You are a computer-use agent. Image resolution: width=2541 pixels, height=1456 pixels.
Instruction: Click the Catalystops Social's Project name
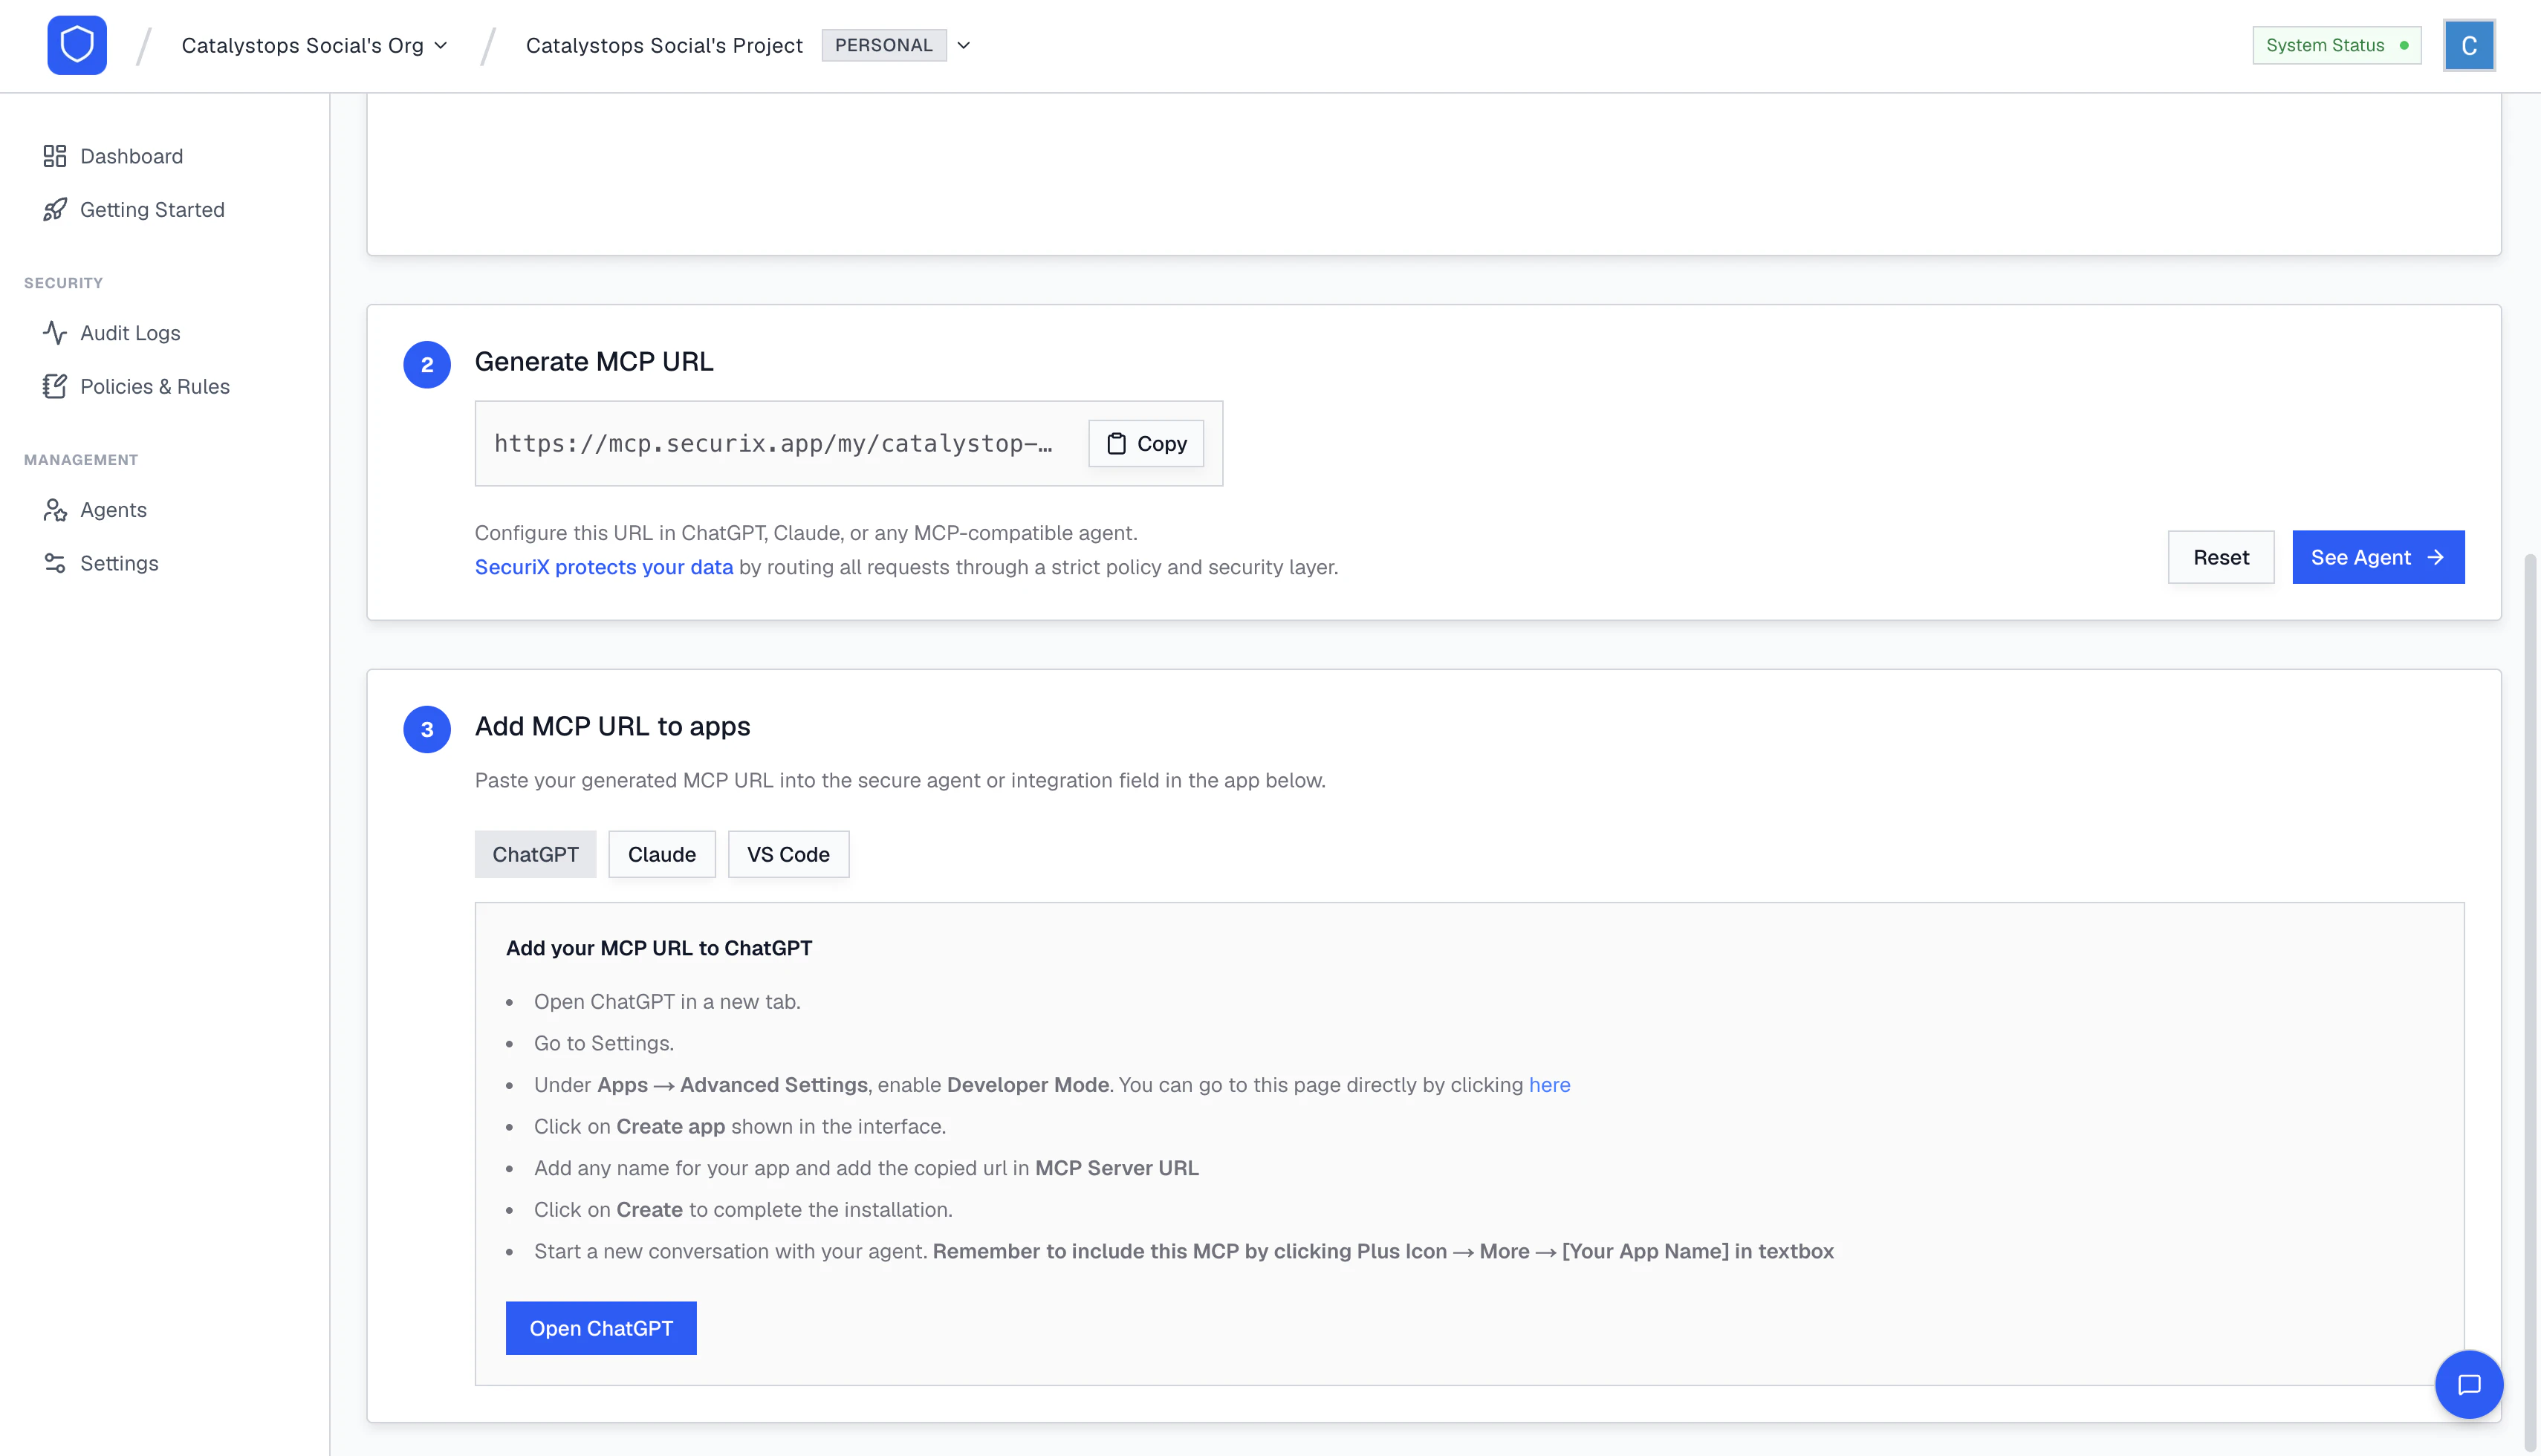point(664,45)
